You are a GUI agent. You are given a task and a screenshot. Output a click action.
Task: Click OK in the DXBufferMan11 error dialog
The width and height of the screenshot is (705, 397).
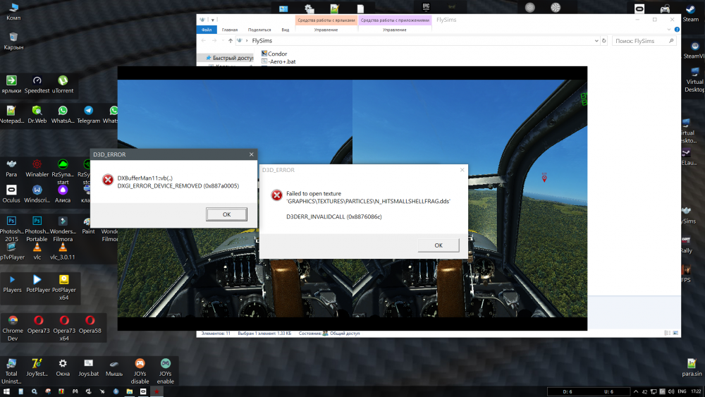coord(226,214)
